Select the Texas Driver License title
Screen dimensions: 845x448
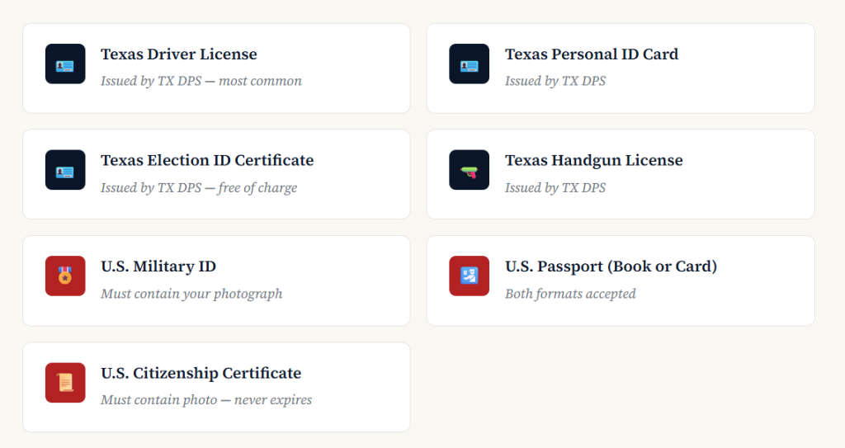[179, 54]
